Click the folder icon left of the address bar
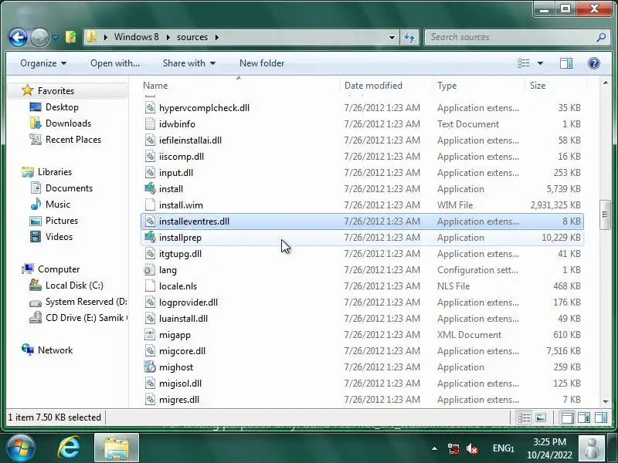 pos(71,37)
